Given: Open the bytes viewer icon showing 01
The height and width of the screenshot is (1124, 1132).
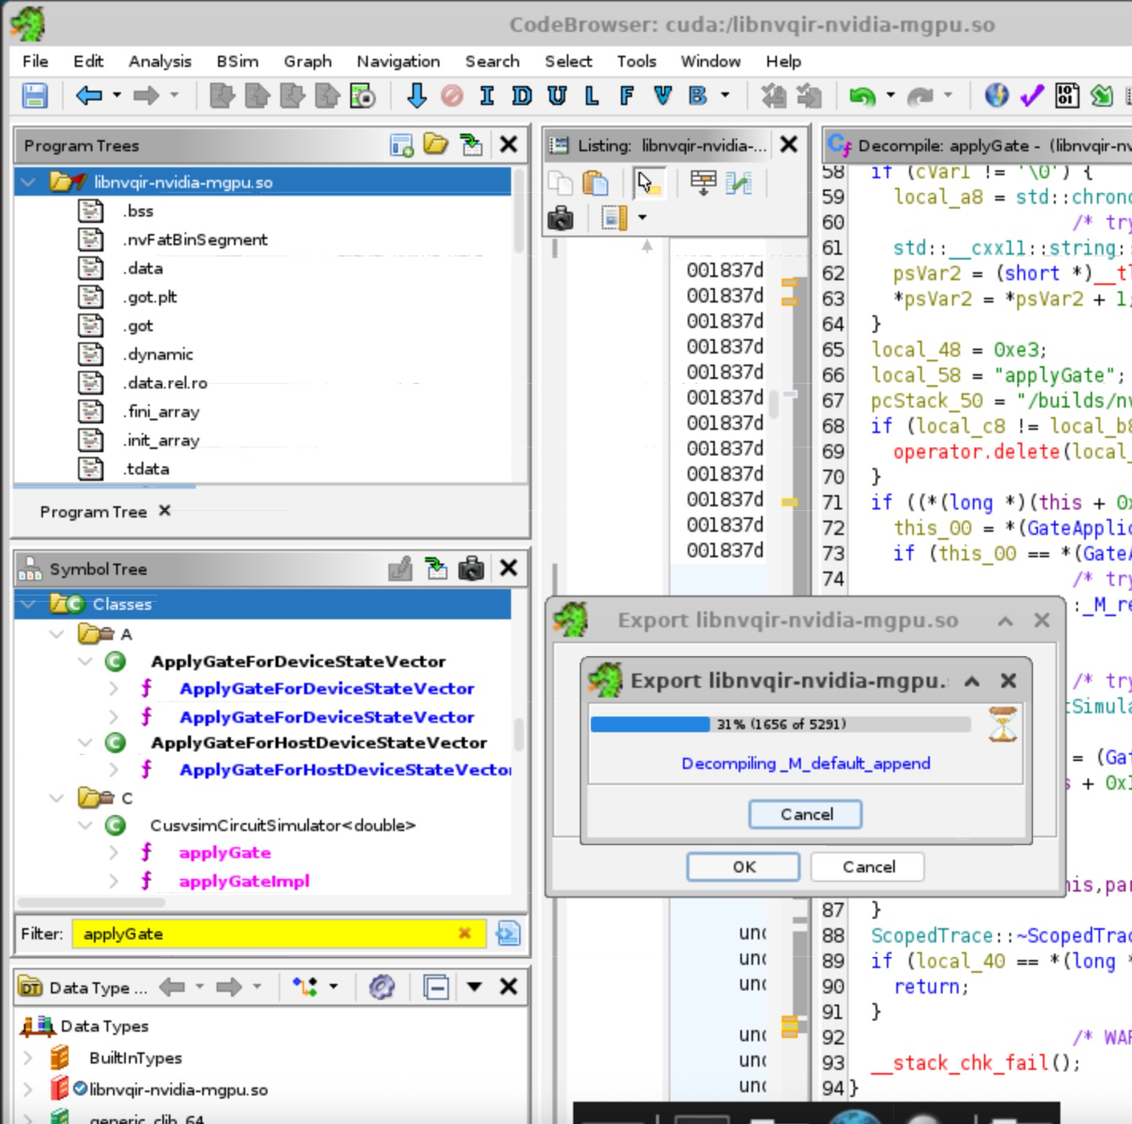Looking at the screenshot, I should pos(1067,96).
